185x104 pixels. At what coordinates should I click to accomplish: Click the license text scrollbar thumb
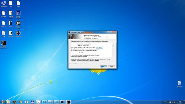(113, 46)
